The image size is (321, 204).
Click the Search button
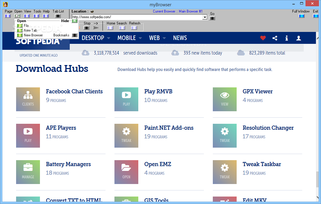tap(122, 28)
